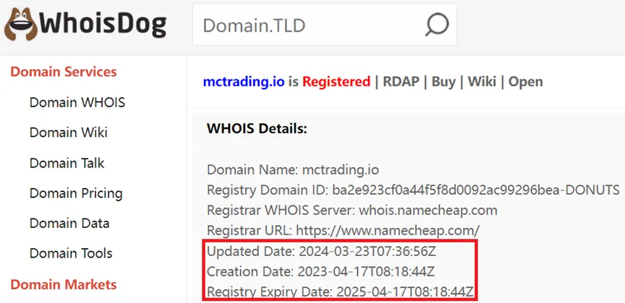625x303 pixels.
Task: Open Domain Services section heading
Action: (x=64, y=72)
